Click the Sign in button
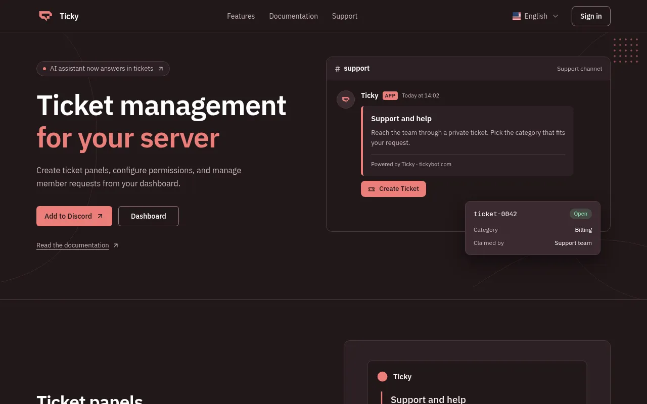Image resolution: width=647 pixels, height=404 pixels. coord(591,16)
